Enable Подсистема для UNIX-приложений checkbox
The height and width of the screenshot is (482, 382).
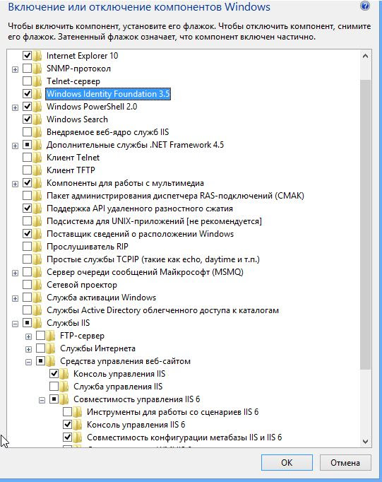27,221
